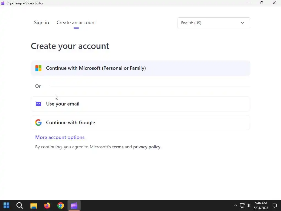
Task: Show hidden system tray icons
Action: (x=235, y=206)
